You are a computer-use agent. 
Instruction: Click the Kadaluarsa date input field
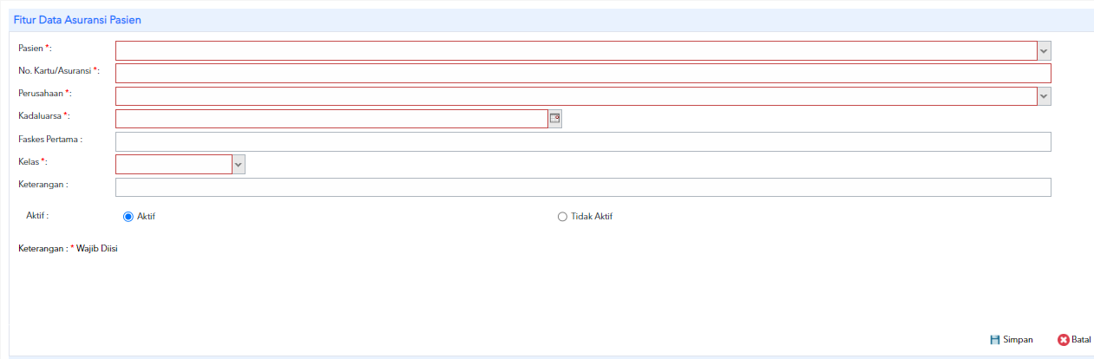(331, 119)
